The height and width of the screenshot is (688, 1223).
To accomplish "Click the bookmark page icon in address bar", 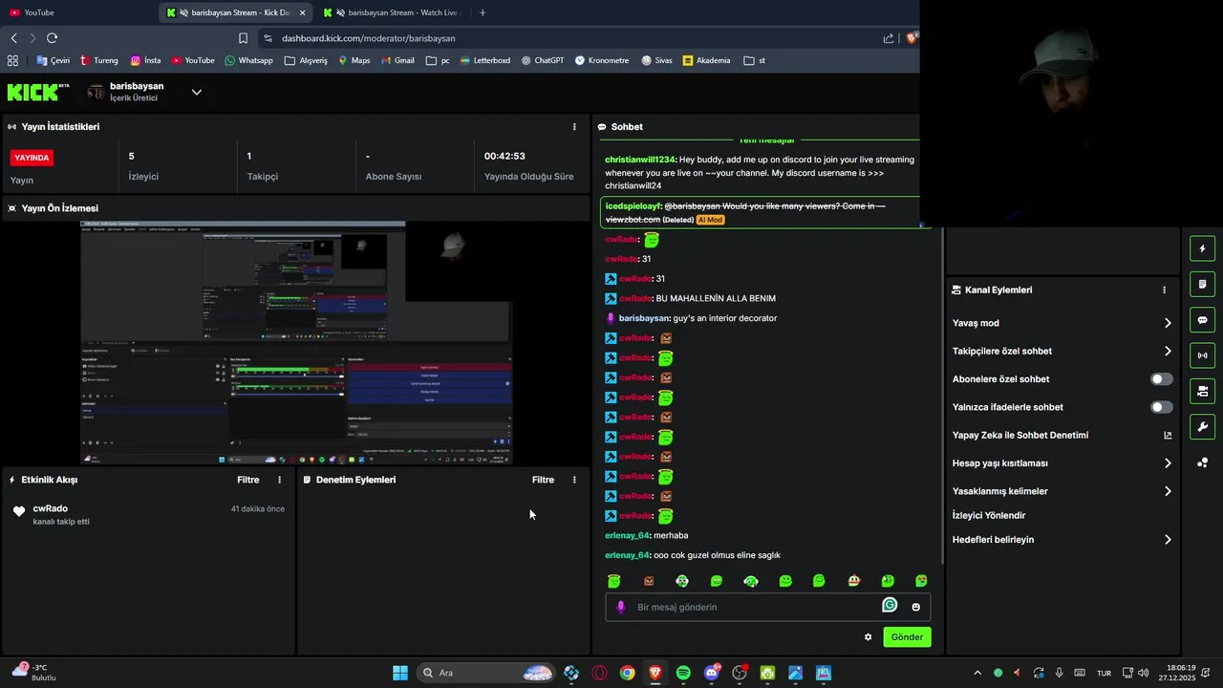I will point(243,38).
